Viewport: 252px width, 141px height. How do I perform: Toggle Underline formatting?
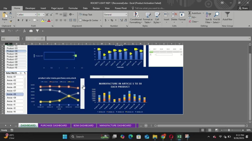tap(27, 20)
